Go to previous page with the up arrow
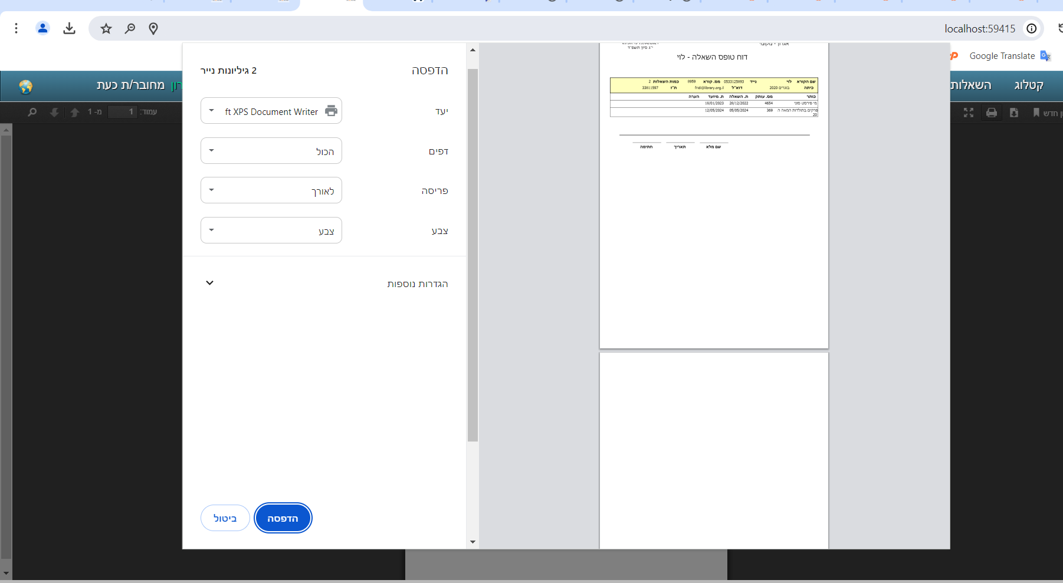Image resolution: width=1063 pixels, height=583 pixels. (75, 112)
